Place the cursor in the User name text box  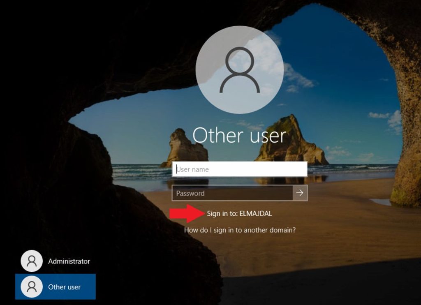pos(240,169)
